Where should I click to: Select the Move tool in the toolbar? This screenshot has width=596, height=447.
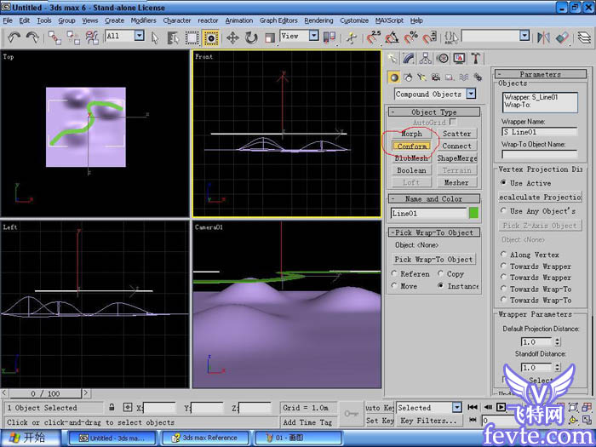232,37
